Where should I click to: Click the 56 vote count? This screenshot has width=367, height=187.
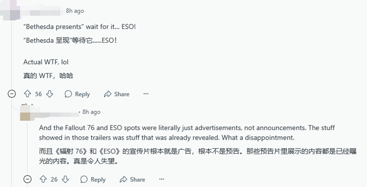click(38, 94)
